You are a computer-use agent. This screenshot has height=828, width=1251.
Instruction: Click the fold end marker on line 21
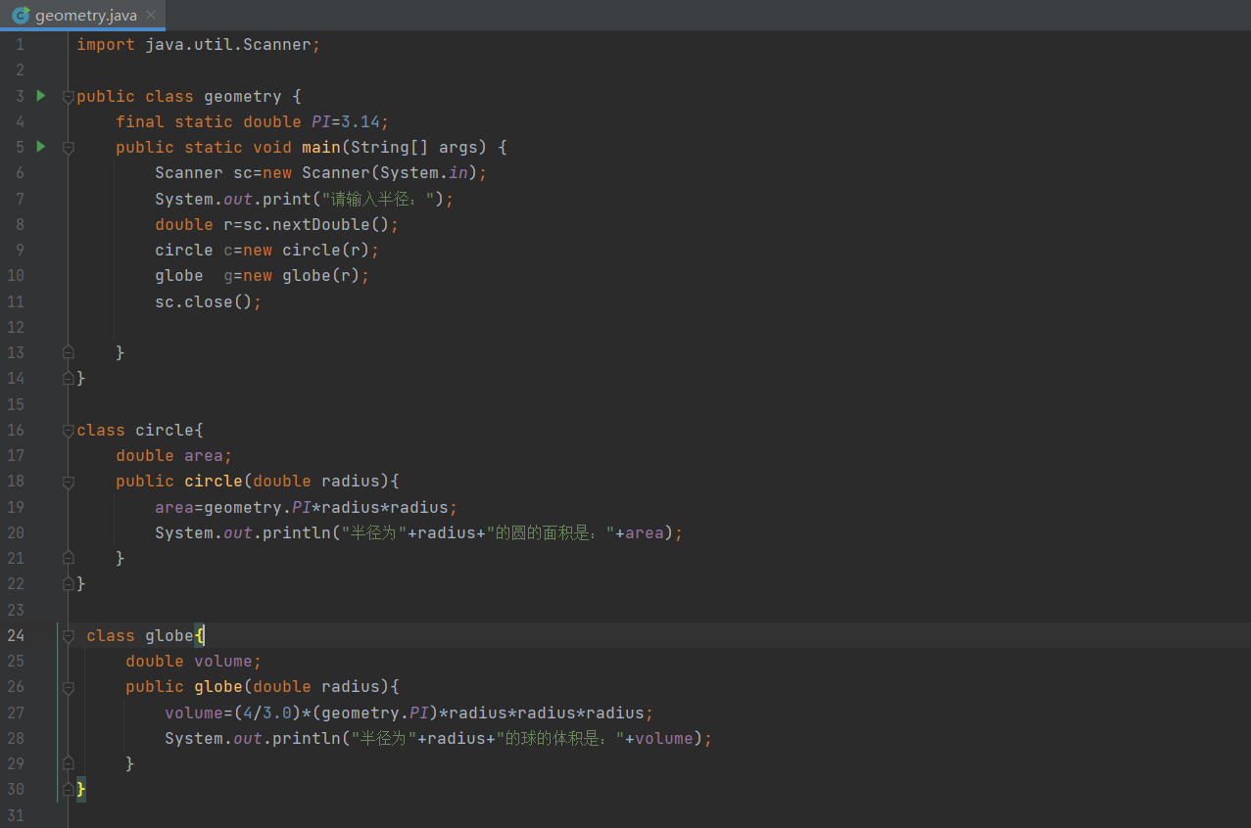[x=68, y=558]
